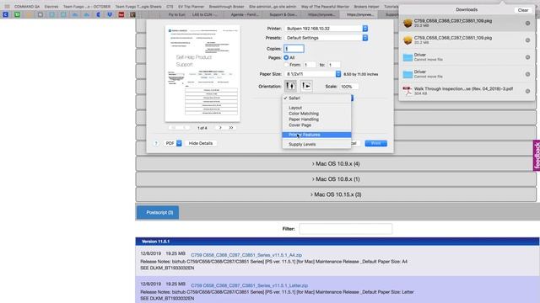Reveal Walk Through Inspection PDF in Finder
The width and height of the screenshot is (540, 303).
(527, 92)
